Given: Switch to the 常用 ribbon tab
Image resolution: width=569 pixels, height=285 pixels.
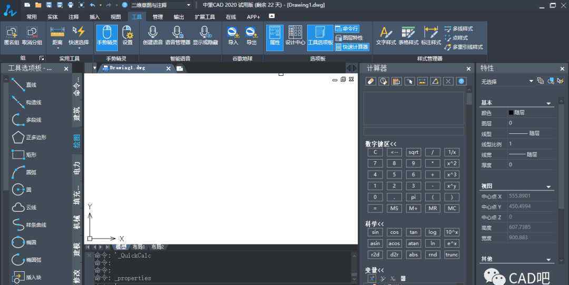Looking at the screenshot, I should coord(32,17).
